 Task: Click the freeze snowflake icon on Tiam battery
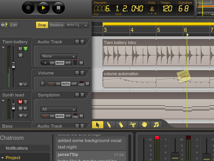20,55
